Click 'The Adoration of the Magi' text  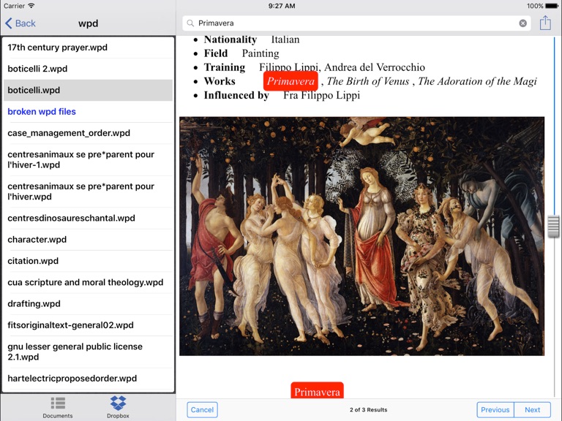coord(477,81)
